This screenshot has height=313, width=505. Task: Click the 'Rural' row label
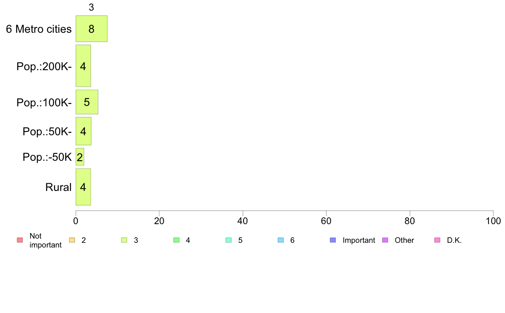(58, 187)
